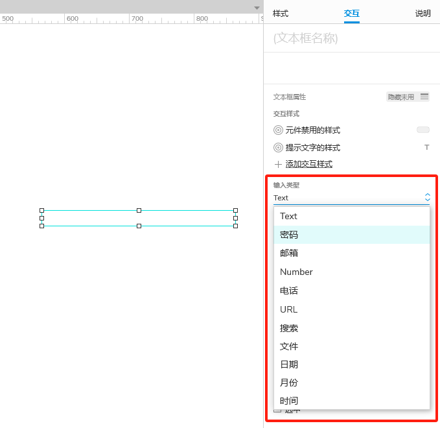The width and height of the screenshot is (440, 428).
Task: Select 文件 from input type list
Action: pyautogui.click(x=352, y=346)
